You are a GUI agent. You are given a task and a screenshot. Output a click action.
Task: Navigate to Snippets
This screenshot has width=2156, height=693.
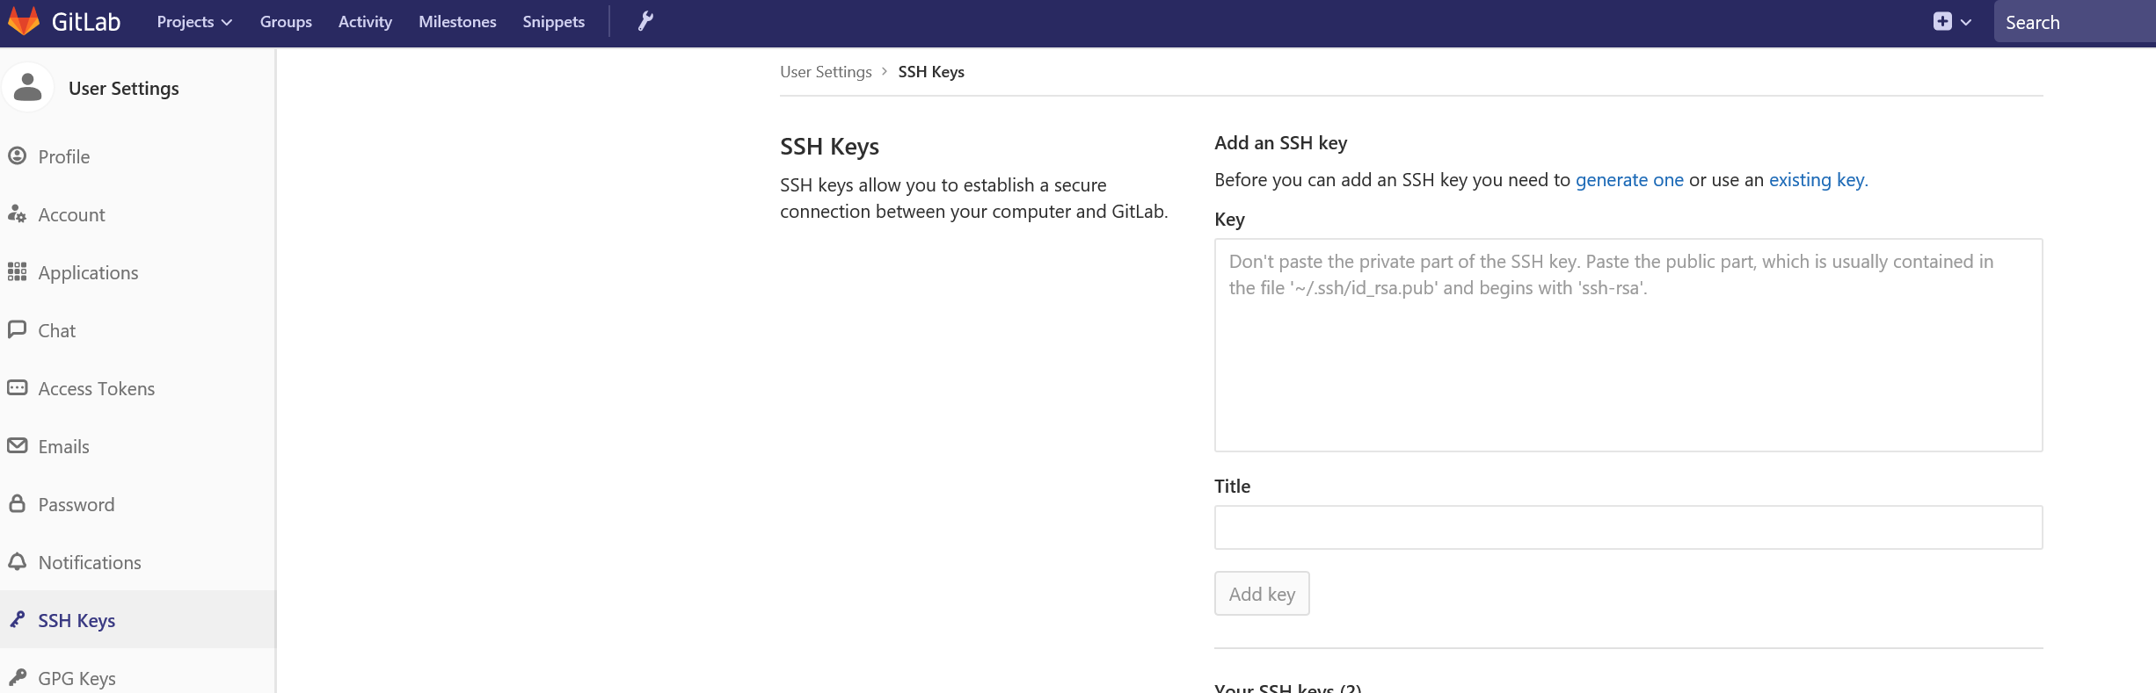(x=552, y=21)
